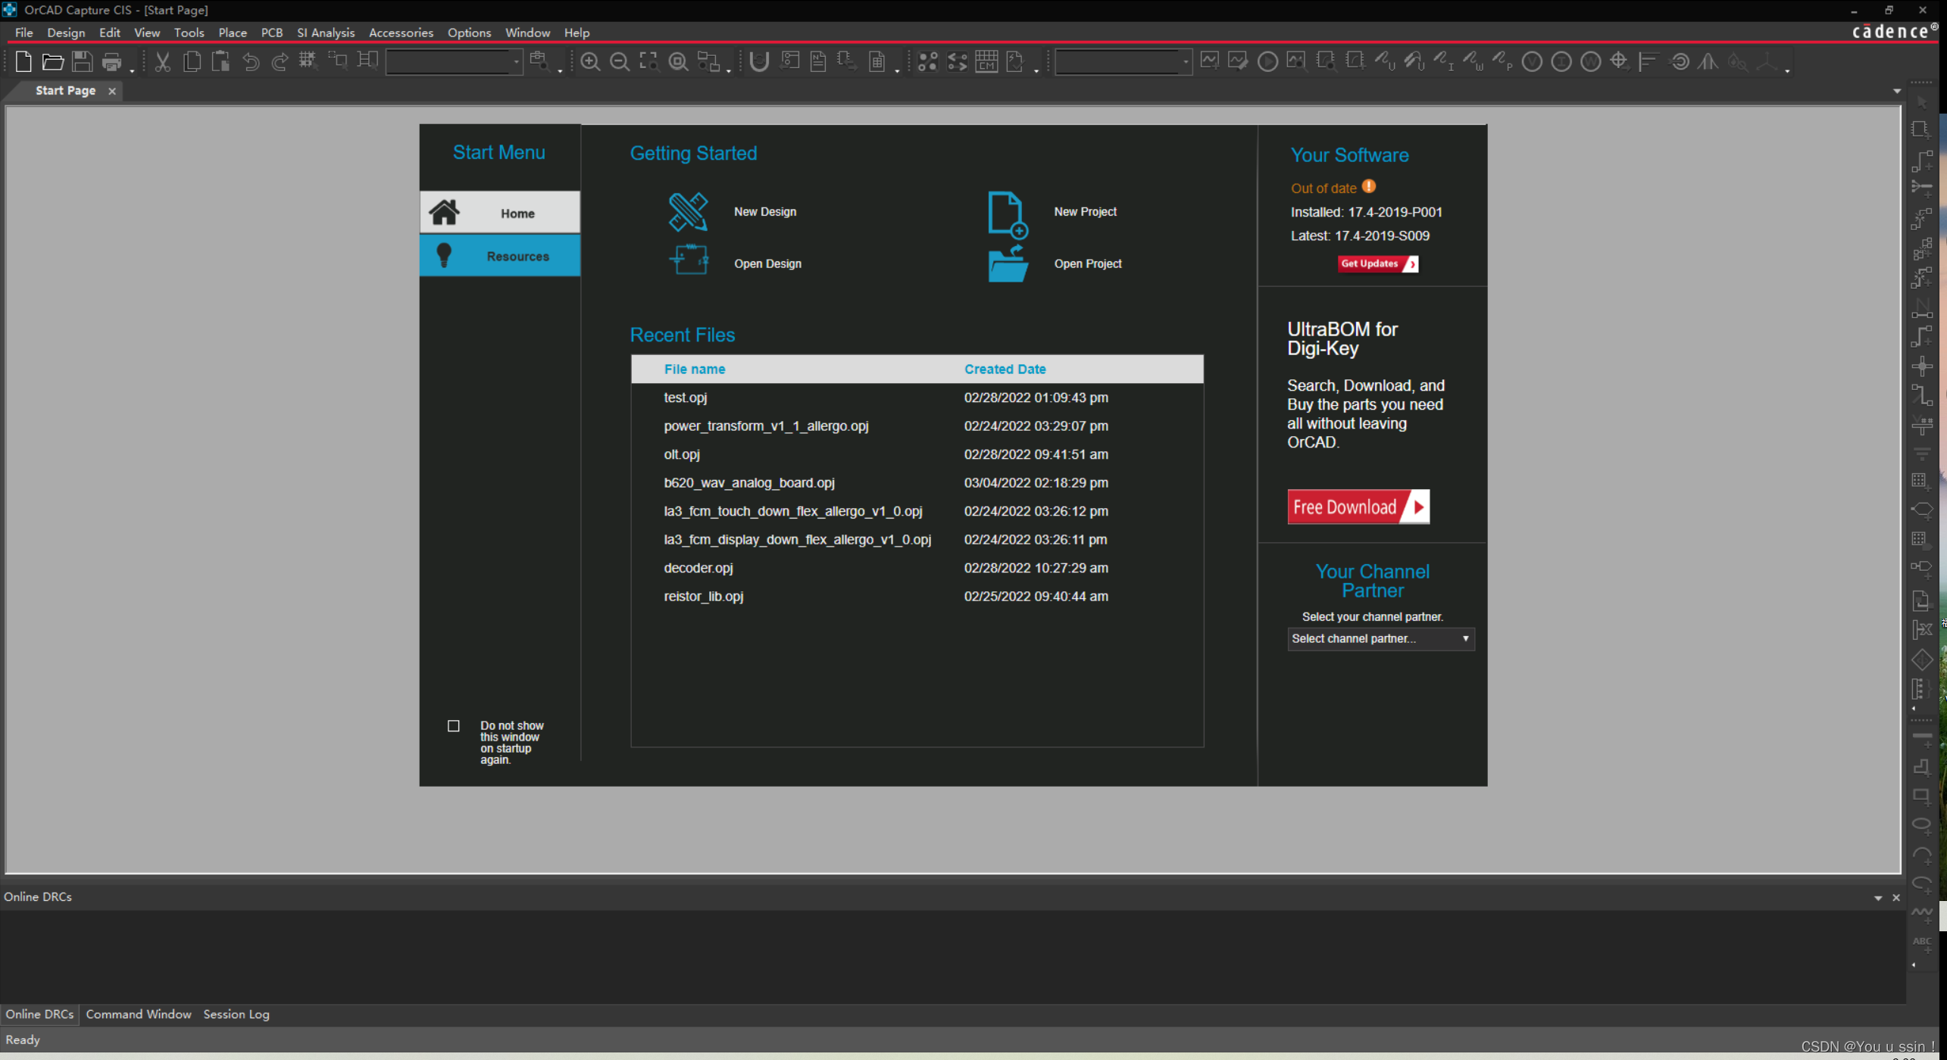The width and height of the screenshot is (1947, 1060).
Task: Click the Free Download button
Action: coord(1358,507)
